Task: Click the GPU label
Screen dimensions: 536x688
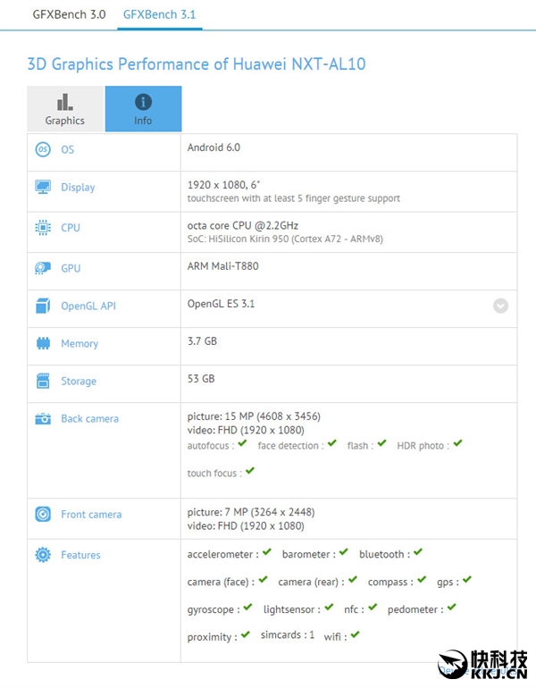Action: pos(71,268)
